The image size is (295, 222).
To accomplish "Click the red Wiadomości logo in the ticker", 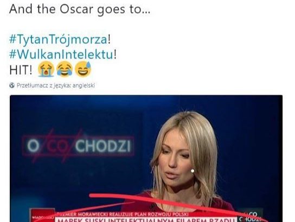I will click(43, 216).
